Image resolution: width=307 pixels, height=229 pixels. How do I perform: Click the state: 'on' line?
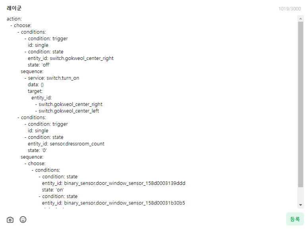click(53, 190)
